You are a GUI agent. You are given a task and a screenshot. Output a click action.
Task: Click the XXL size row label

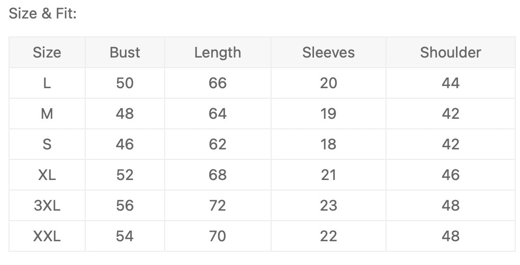coord(47,236)
